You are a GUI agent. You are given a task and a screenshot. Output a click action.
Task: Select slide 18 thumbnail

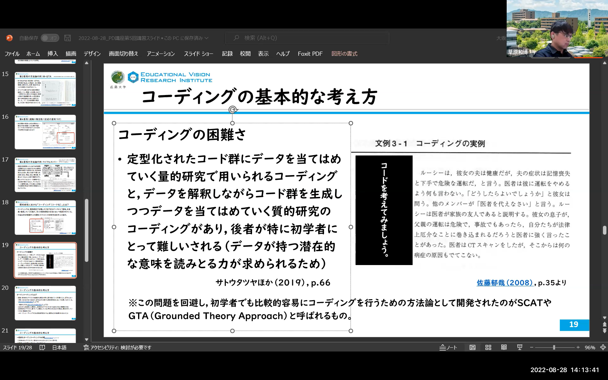pyautogui.click(x=45, y=218)
